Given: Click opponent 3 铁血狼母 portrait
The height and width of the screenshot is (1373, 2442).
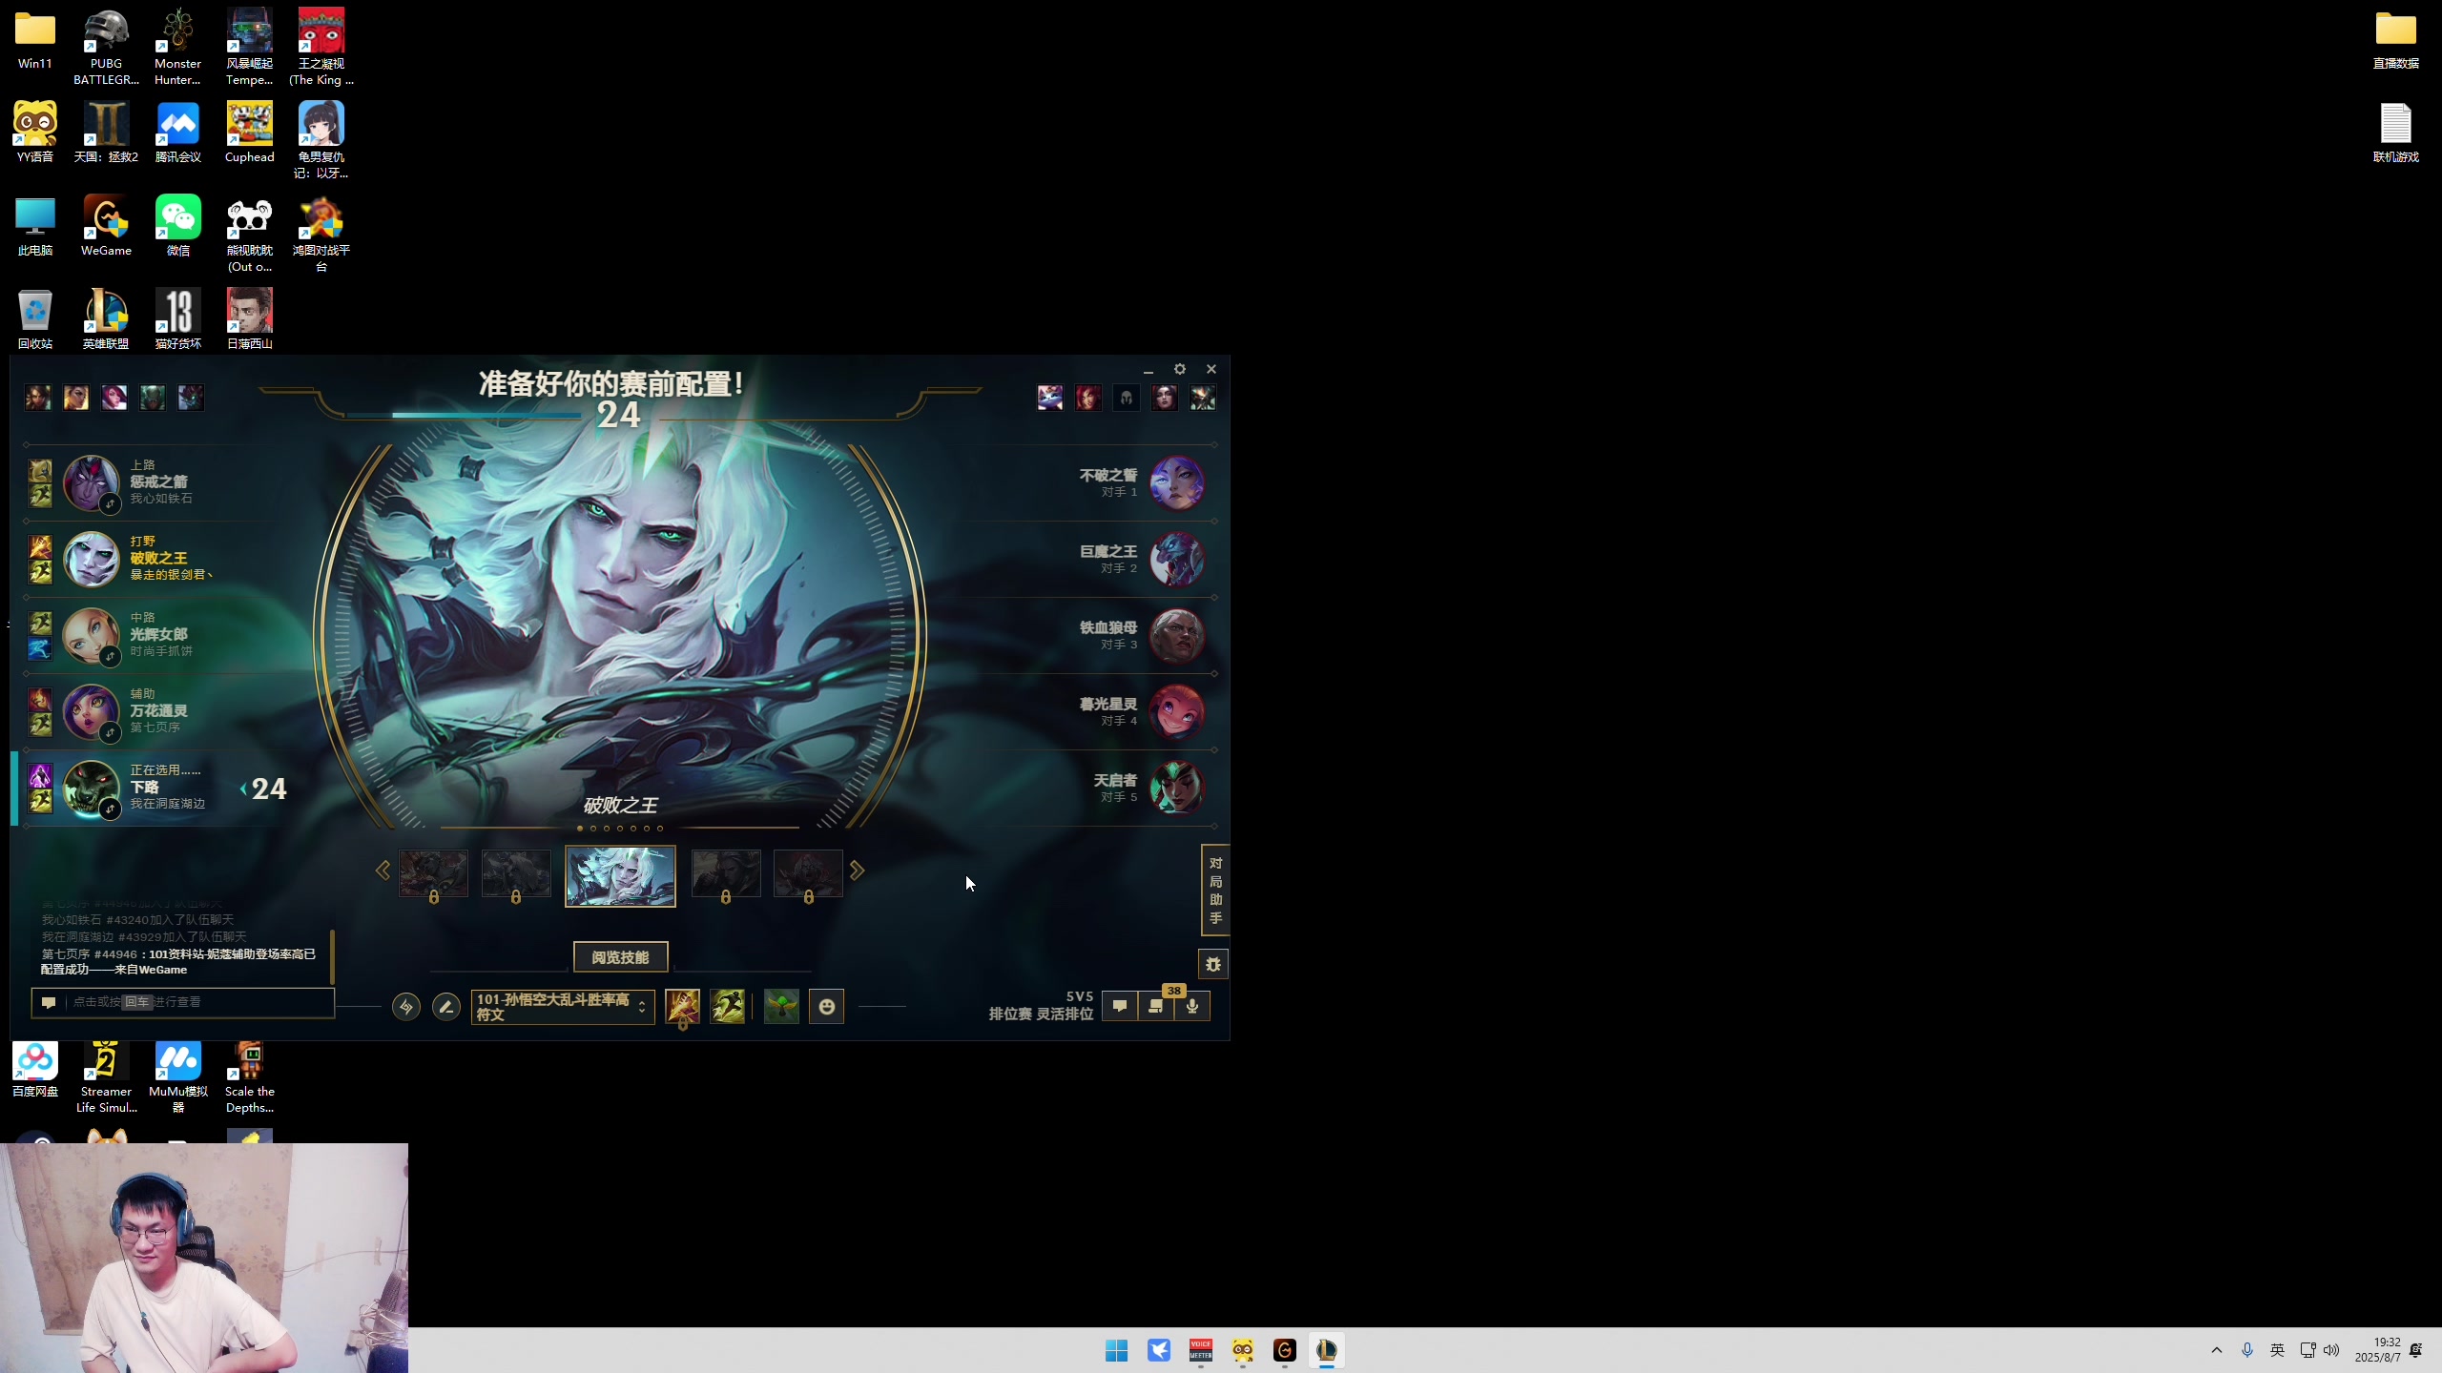Looking at the screenshot, I should [x=1177, y=635].
